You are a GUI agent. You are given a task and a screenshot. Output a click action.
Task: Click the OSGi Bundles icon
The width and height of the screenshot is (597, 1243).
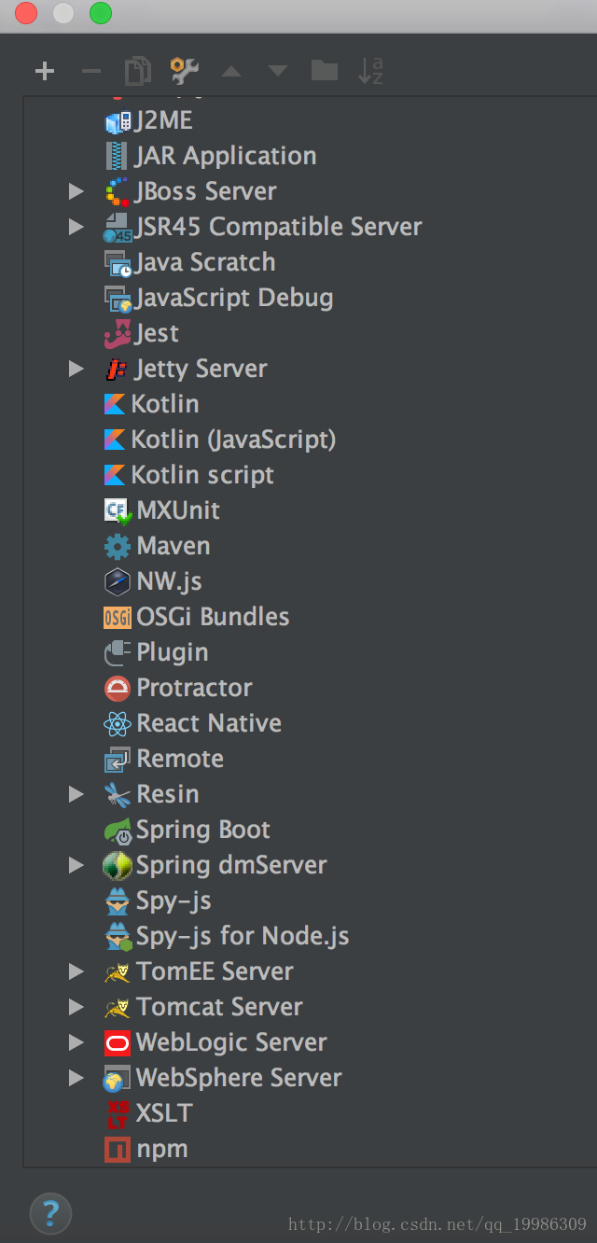(118, 617)
